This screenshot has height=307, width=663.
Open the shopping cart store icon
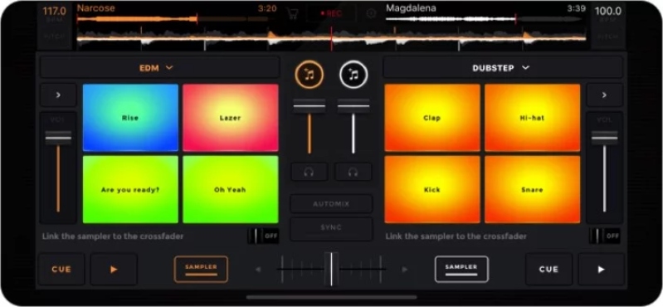pyautogui.click(x=292, y=13)
